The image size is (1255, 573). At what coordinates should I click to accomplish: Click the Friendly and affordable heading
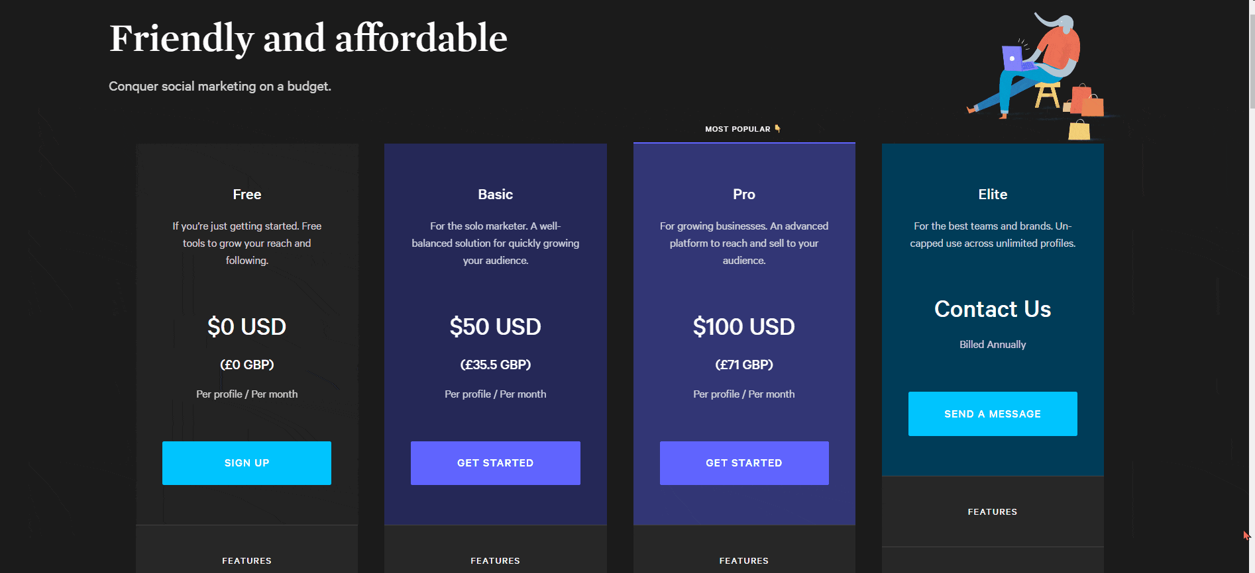tap(308, 38)
